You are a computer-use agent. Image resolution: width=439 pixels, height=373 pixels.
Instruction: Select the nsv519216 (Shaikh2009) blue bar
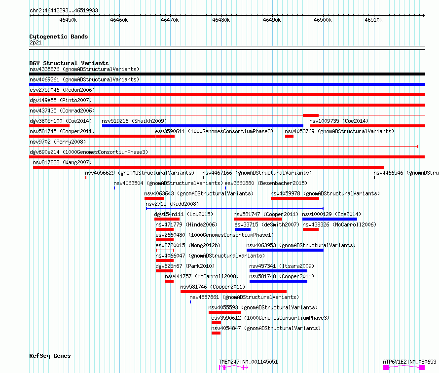pyautogui.click(x=202, y=126)
